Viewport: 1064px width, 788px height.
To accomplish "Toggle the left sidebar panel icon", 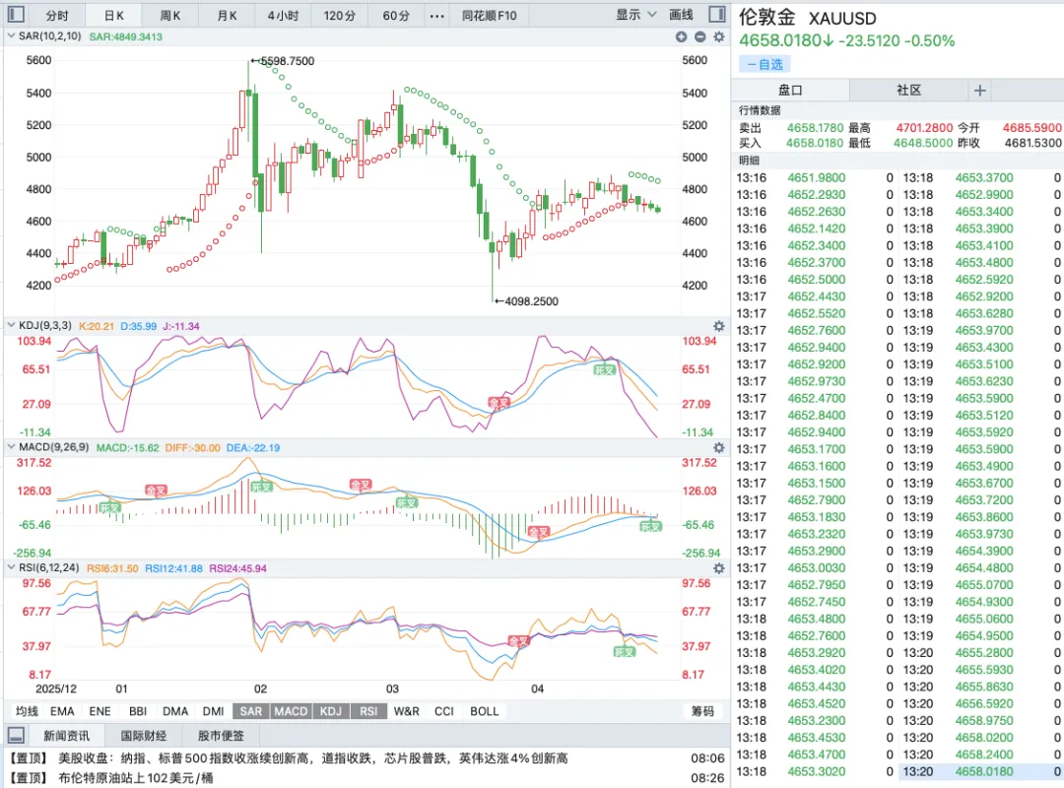I will (x=17, y=14).
